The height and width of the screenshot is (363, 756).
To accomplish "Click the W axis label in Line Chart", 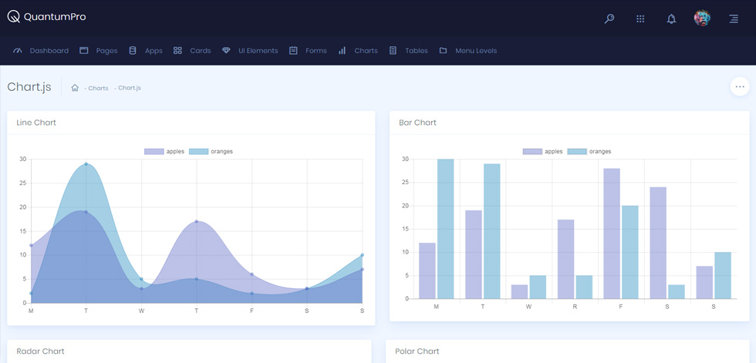I will pos(141,311).
